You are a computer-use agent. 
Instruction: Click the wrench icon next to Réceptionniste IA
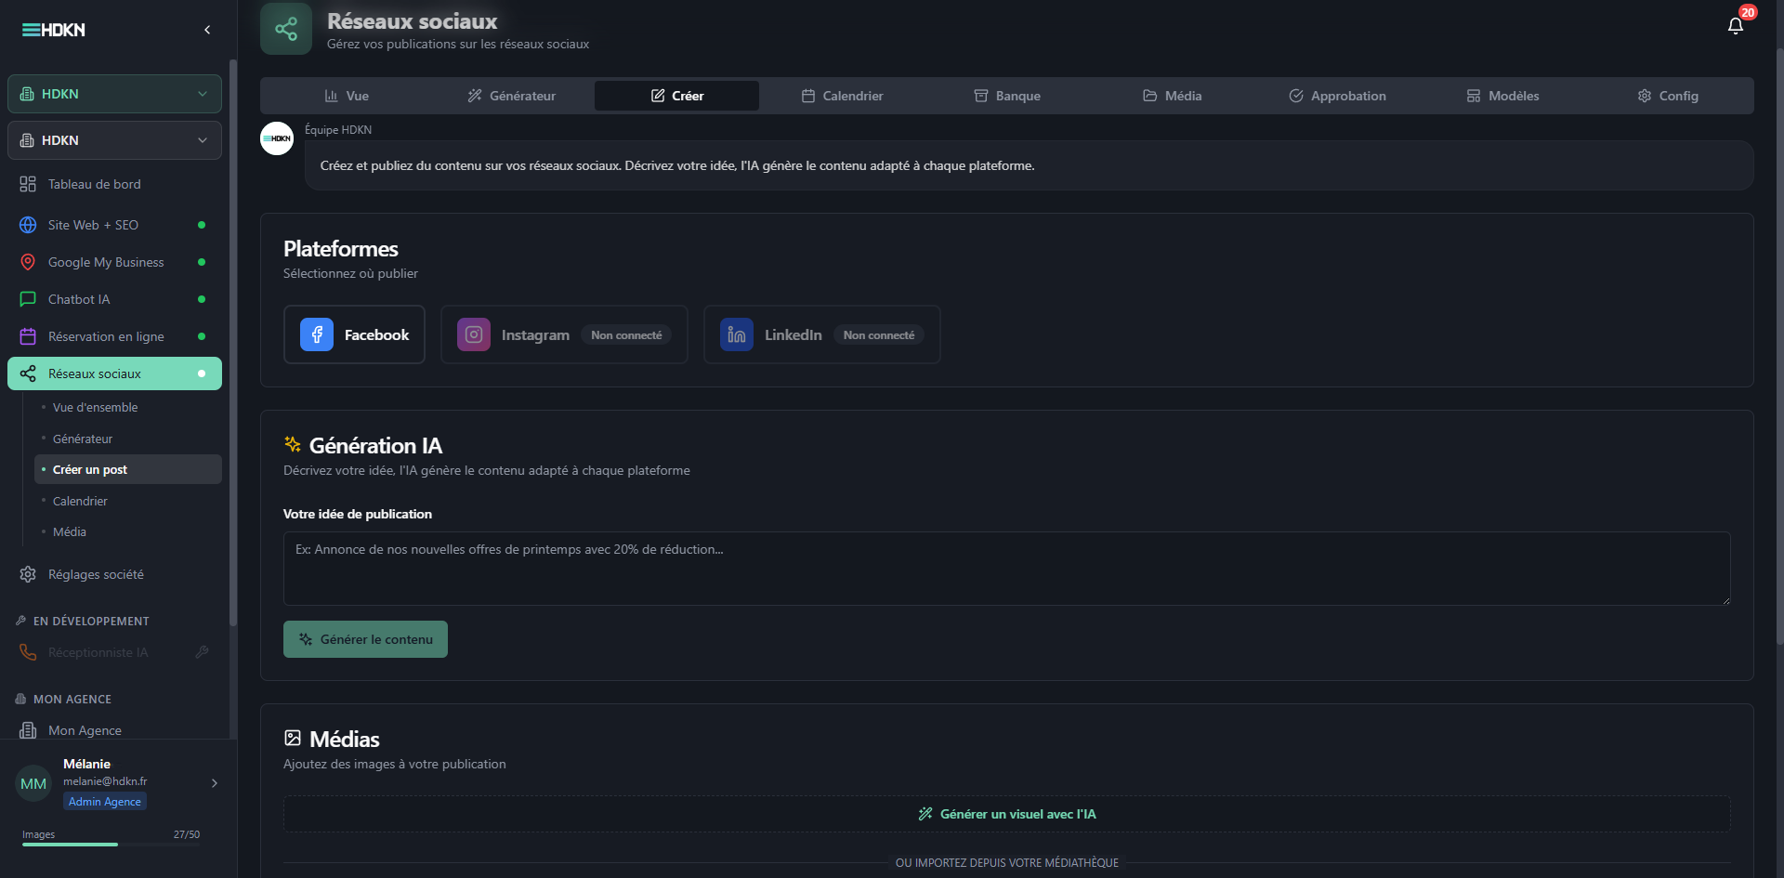pos(202,652)
